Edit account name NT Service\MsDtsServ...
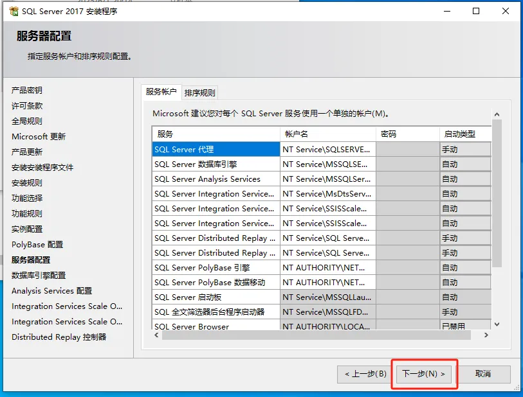 click(x=328, y=193)
